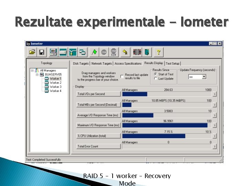Start a new manager from toolbar
The width and height of the screenshot is (248, 186).
[x=53, y=52]
